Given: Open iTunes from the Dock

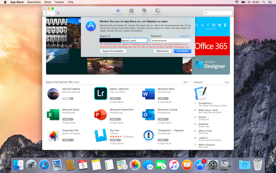Looking at the screenshot, I should 174,165.
